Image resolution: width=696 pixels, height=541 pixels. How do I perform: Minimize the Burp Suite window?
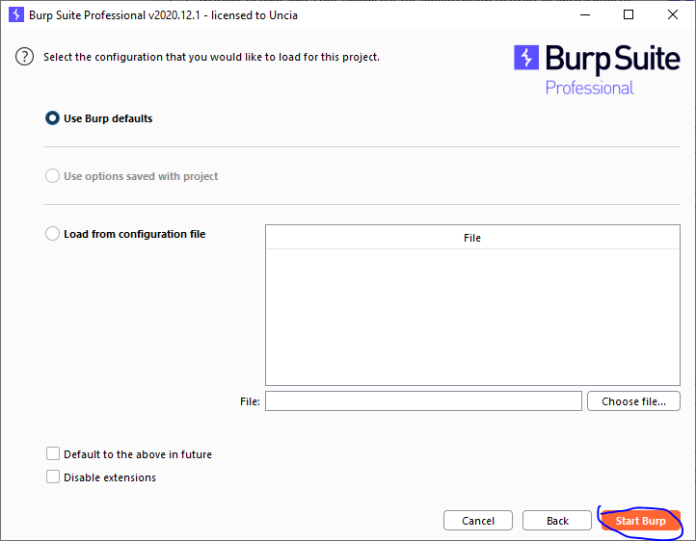pyautogui.click(x=585, y=14)
